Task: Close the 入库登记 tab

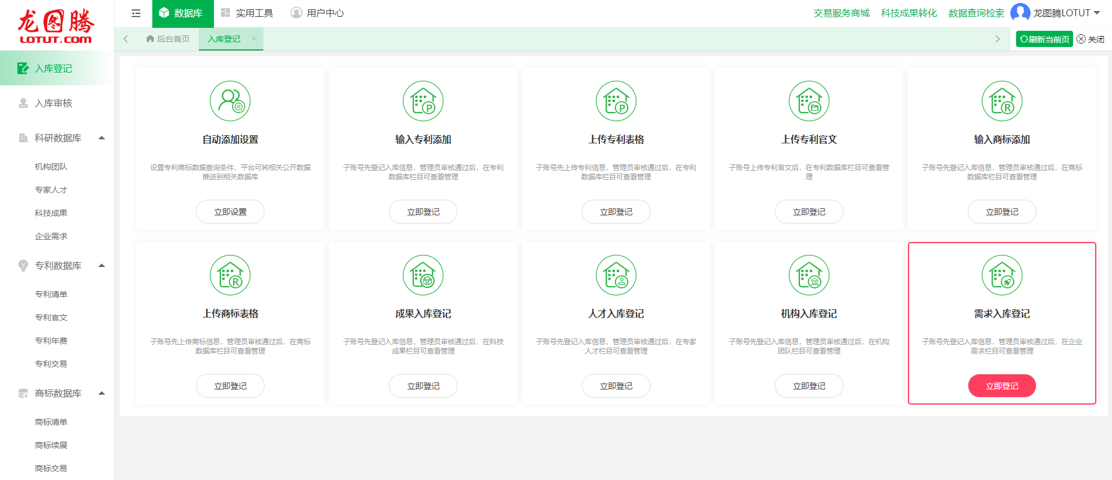Action: click(x=254, y=39)
